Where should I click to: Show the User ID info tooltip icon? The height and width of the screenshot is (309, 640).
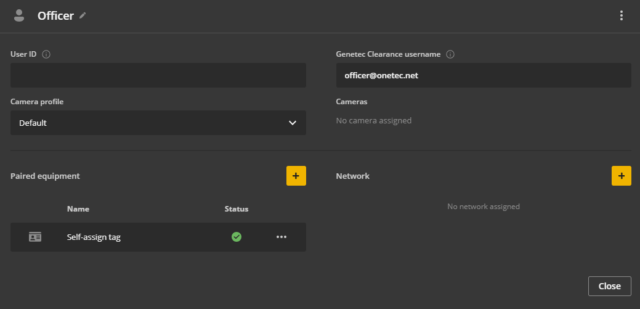(46, 54)
